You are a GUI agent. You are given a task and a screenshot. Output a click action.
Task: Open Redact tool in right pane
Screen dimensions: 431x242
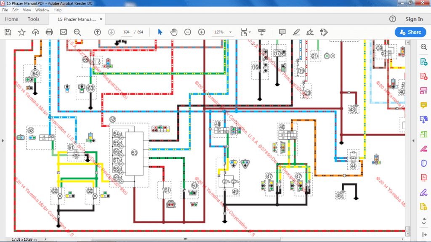423,149
